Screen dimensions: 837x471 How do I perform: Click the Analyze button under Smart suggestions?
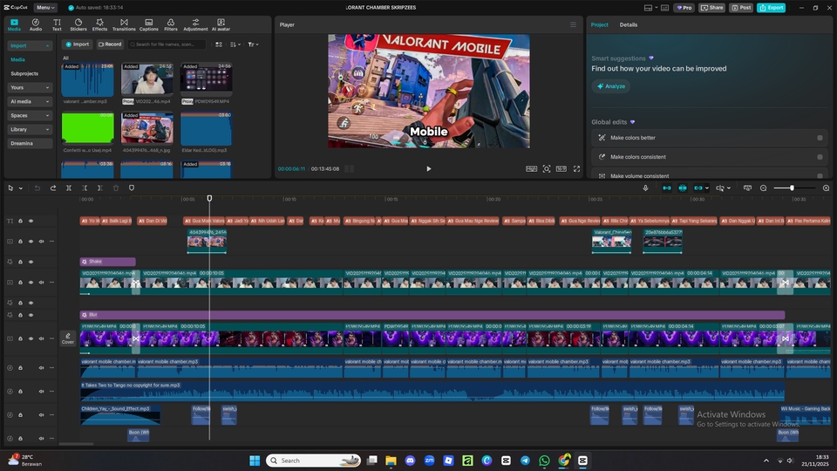(x=610, y=86)
